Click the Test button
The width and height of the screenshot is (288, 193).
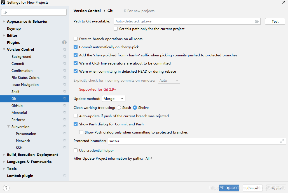(x=275, y=21)
